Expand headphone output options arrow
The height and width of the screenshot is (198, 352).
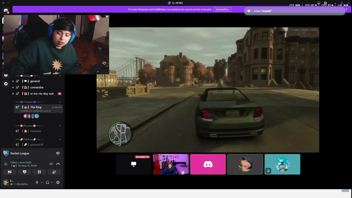pyautogui.click(x=52, y=182)
